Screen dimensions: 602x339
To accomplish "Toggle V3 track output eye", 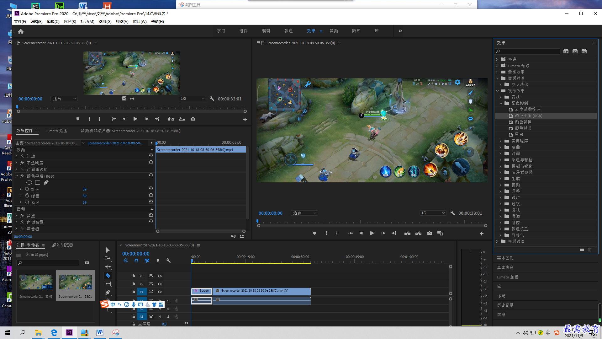I will (160, 276).
